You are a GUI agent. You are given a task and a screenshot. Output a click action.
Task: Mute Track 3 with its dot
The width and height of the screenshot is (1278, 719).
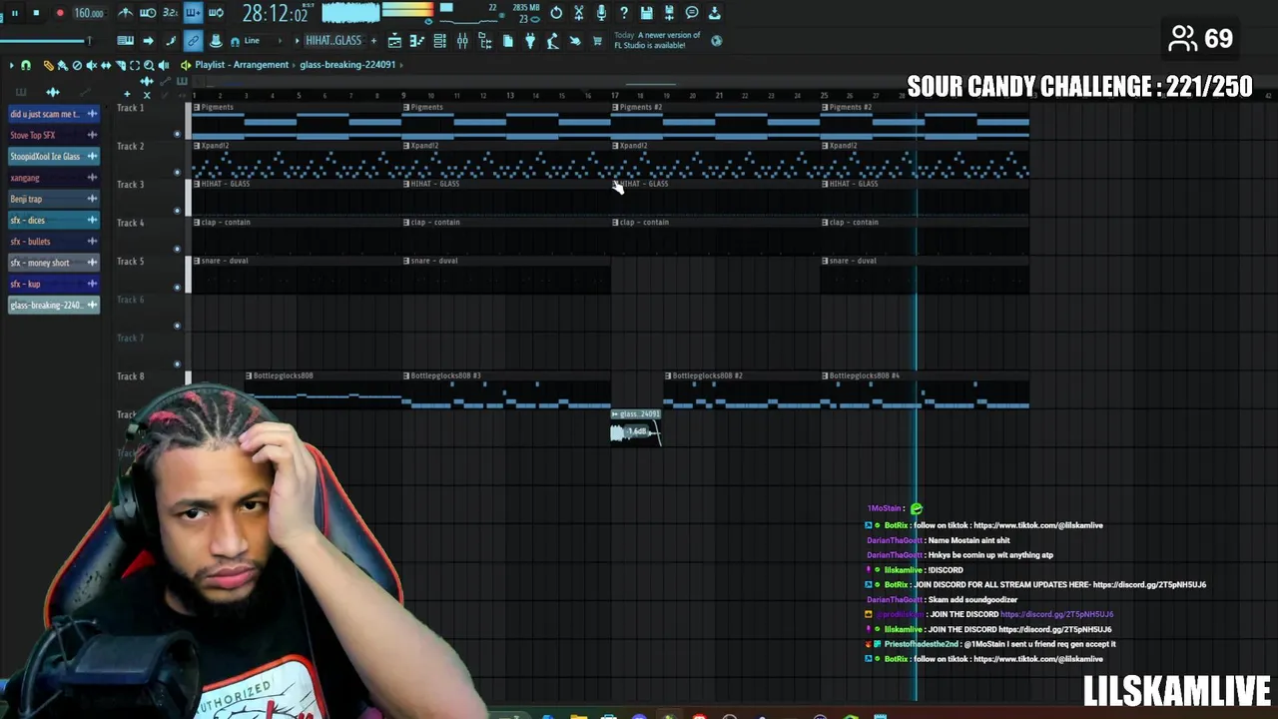click(177, 211)
